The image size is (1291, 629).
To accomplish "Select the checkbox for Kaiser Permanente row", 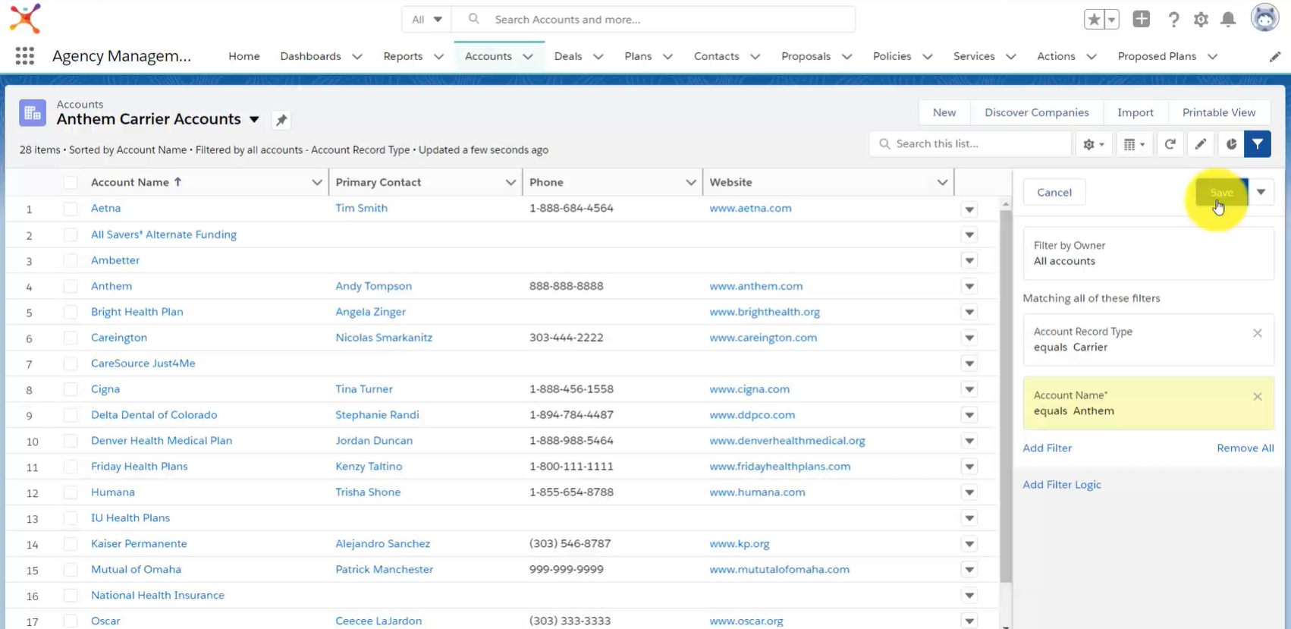I will 71,544.
